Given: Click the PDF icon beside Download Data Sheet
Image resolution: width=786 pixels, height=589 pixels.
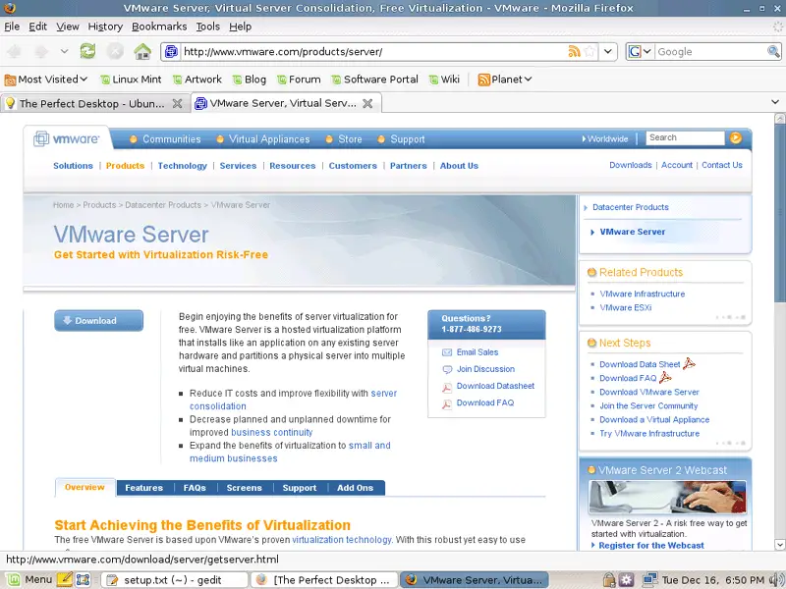Looking at the screenshot, I should 690,363.
